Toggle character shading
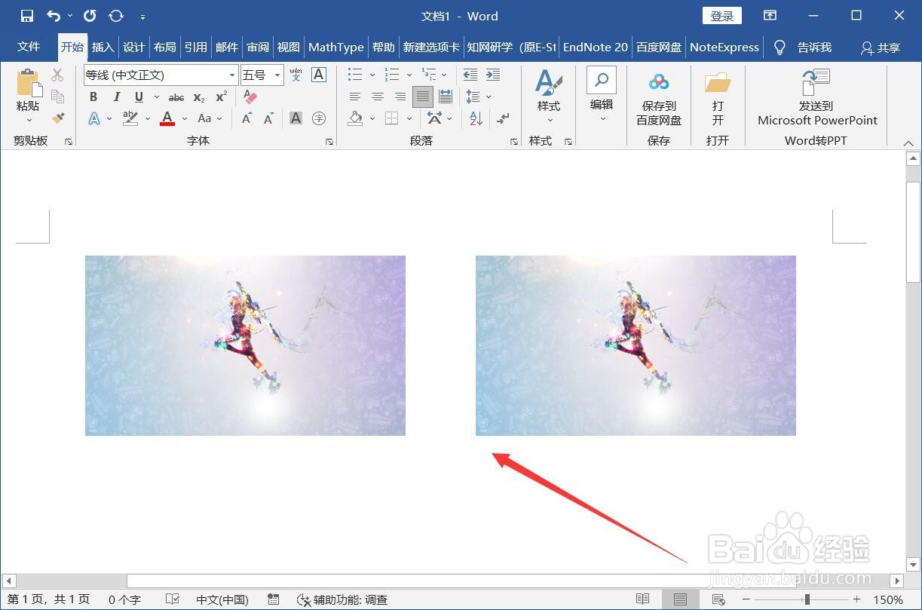Viewport: 922px width, 610px height. click(296, 118)
